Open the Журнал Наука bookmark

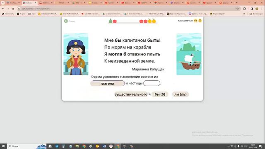point(176,14)
